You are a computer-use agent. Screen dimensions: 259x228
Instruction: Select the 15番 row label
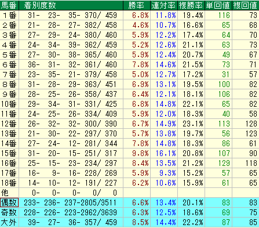click(9, 153)
